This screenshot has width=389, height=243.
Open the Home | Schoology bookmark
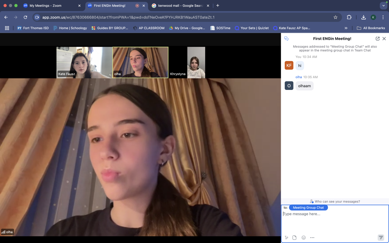pyautogui.click(x=70, y=28)
